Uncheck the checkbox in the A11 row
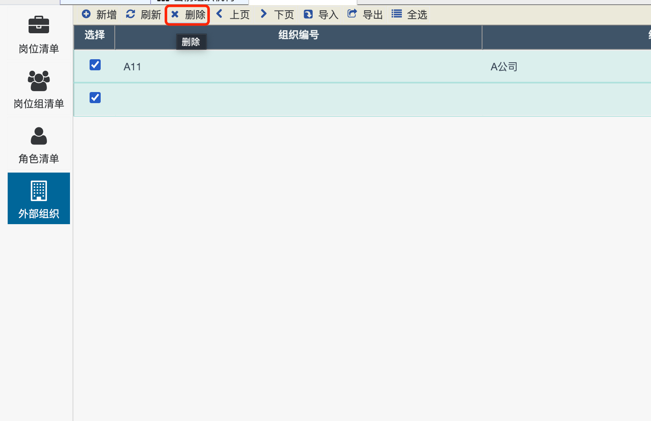This screenshot has width=651, height=421. click(x=95, y=65)
